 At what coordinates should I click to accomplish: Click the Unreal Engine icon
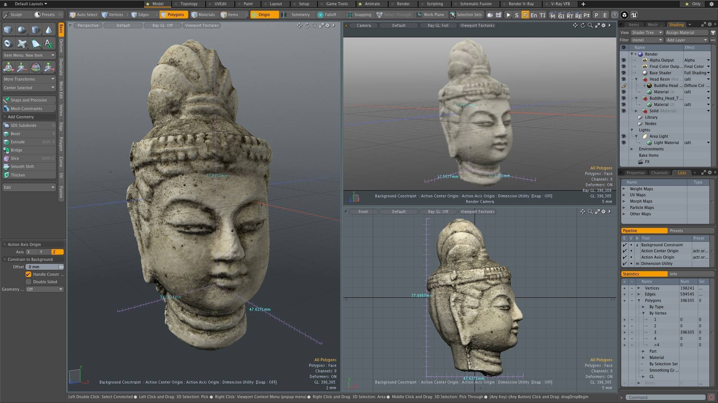click(x=634, y=15)
